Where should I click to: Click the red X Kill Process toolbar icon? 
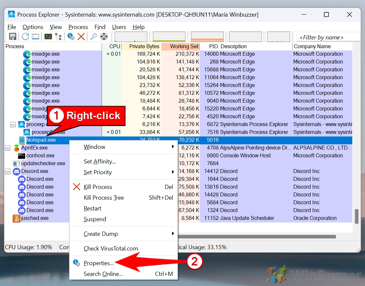click(x=81, y=36)
